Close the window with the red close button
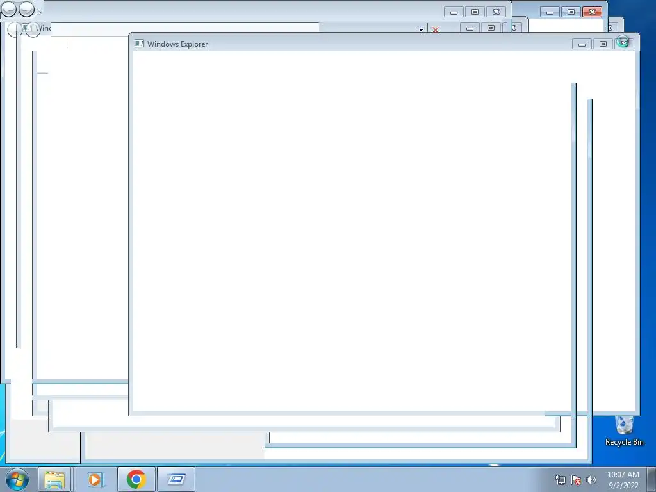The image size is (656, 492). tap(593, 12)
